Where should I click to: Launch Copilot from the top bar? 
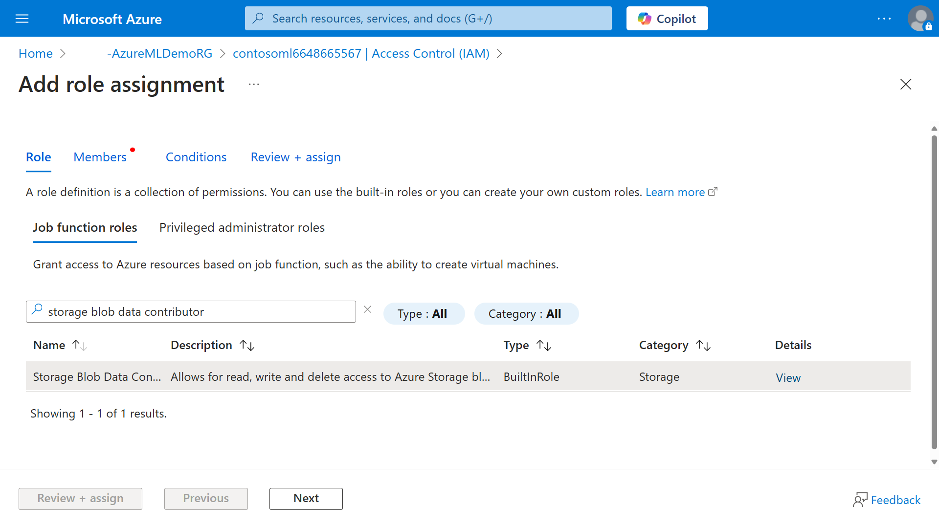coord(667,18)
